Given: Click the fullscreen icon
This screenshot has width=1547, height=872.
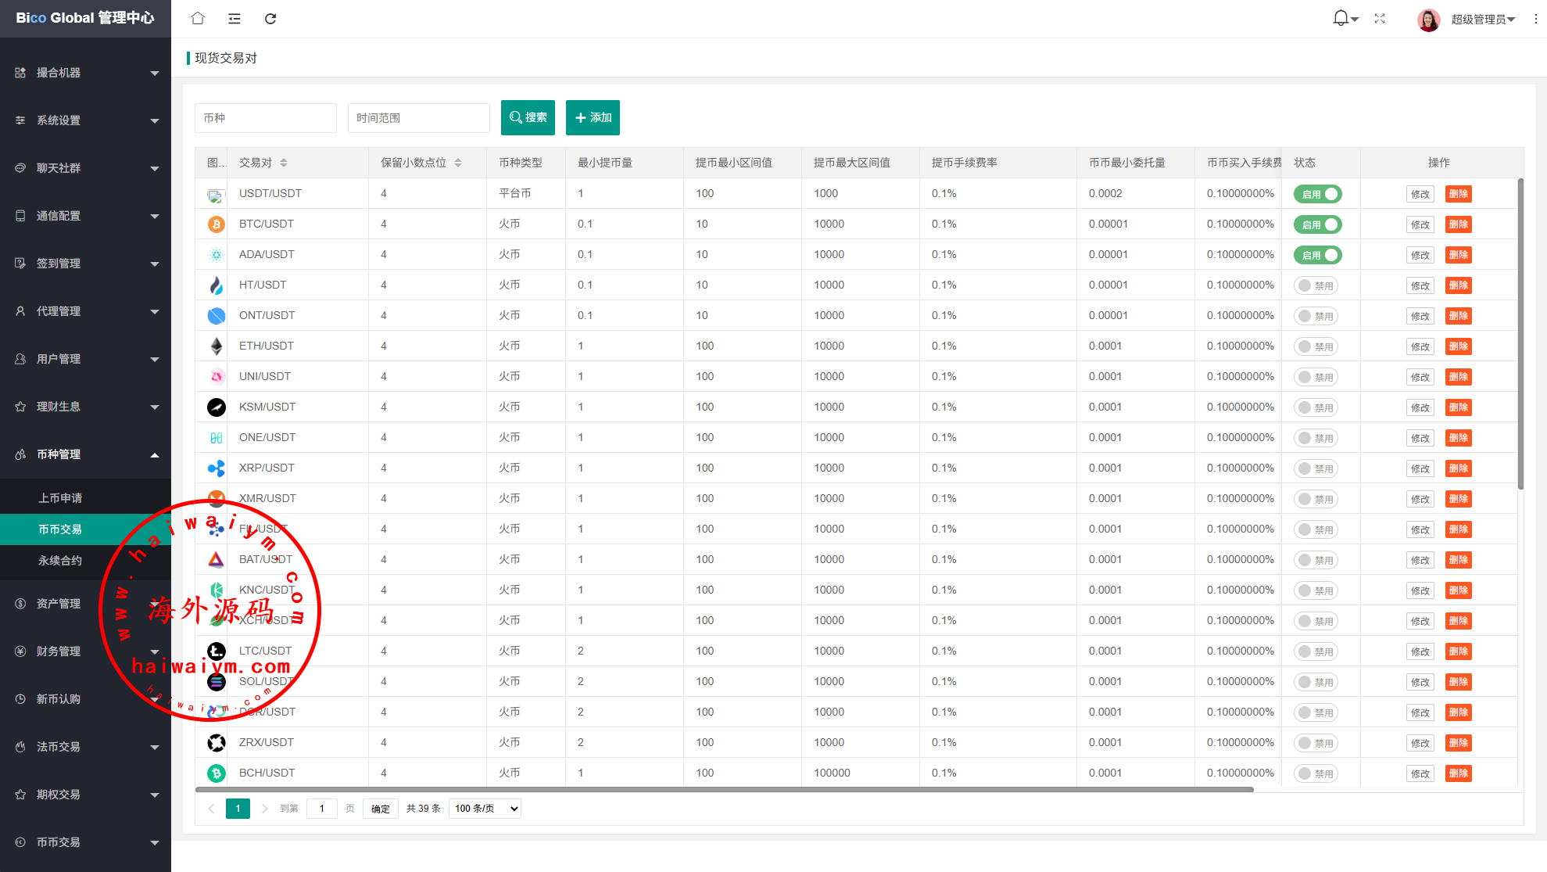Looking at the screenshot, I should (x=1380, y=18).
